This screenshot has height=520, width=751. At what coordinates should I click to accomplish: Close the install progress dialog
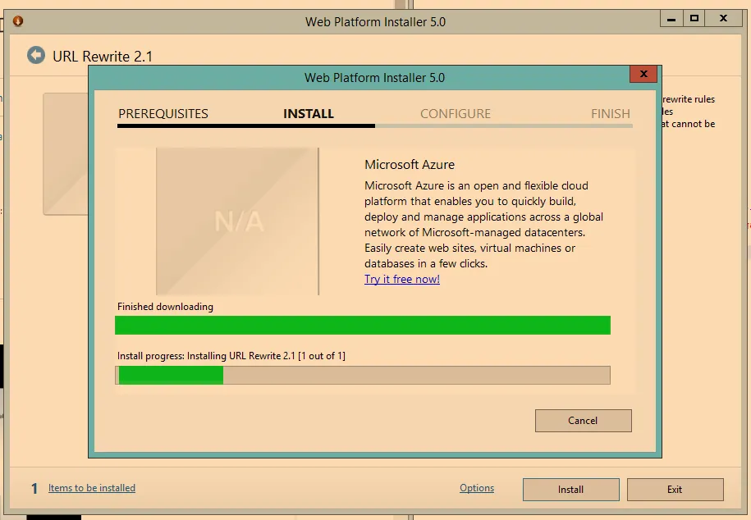click(x=643, y=74)
